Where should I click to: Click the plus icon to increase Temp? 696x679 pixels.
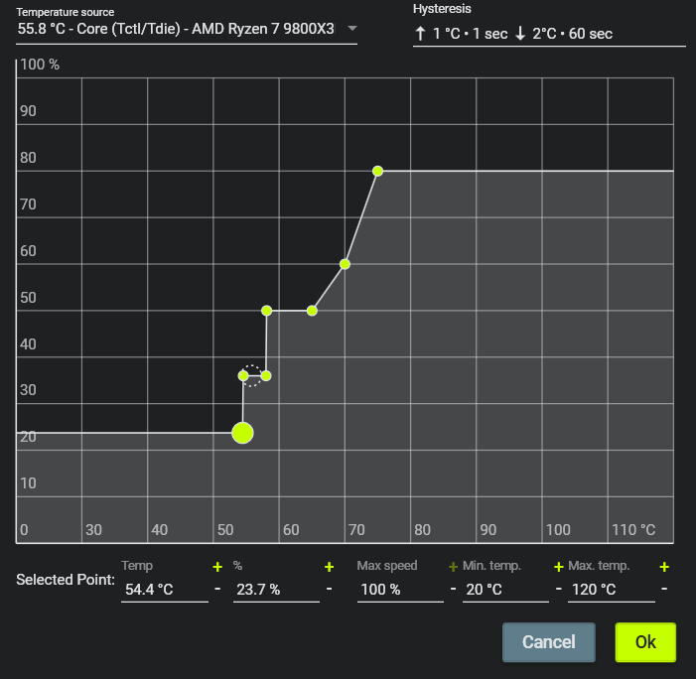(217, 567)
